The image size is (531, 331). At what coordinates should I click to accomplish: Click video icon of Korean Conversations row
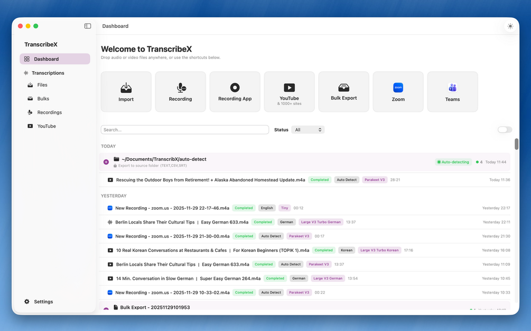[110, 250]
